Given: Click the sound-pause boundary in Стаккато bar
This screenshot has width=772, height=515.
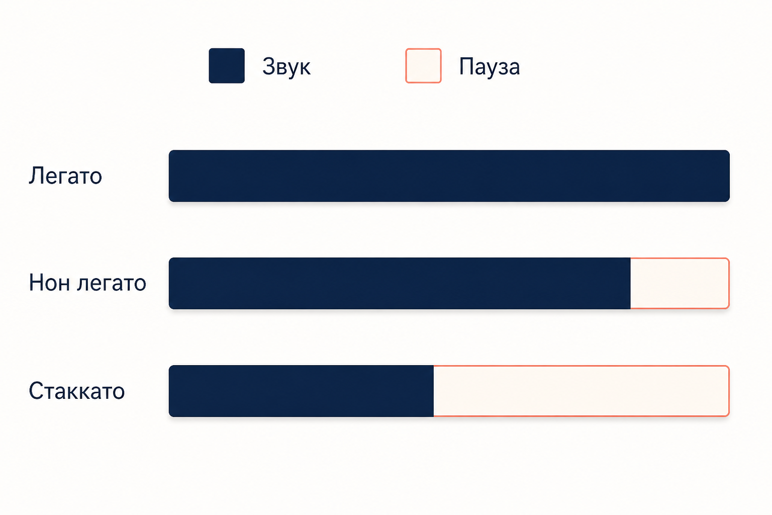Looking at the screenshot, I should coord(434,391).
